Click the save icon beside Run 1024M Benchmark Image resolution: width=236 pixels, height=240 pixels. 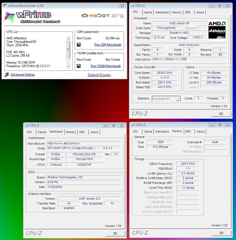pyautogui.click(x=79, y=66)
